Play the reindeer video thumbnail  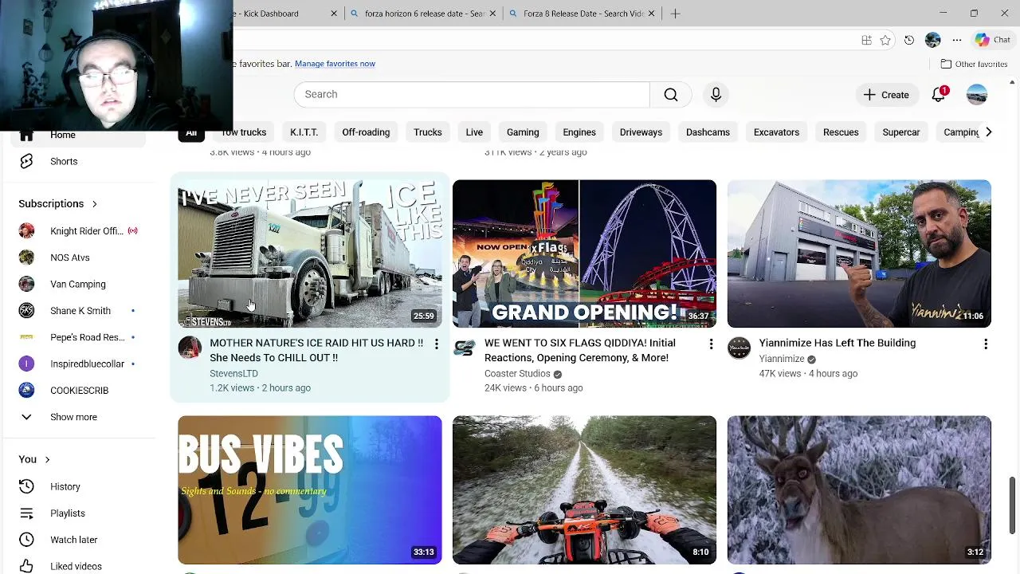pos(859,489)
